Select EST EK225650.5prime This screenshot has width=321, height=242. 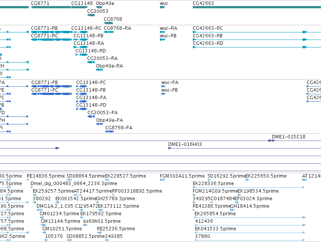[x=266, y=176]
